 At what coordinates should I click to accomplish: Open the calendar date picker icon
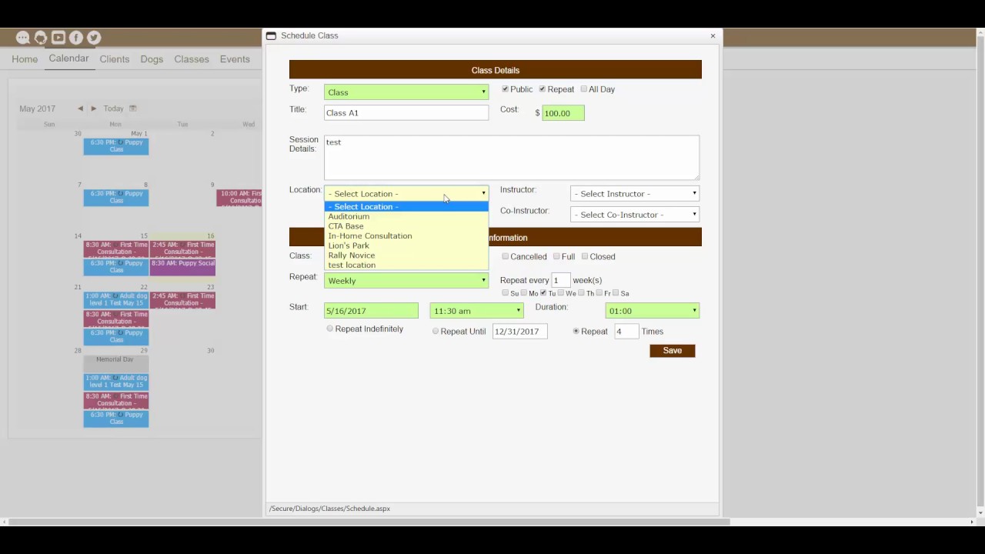pyautogui.click(x=132, y=108)
